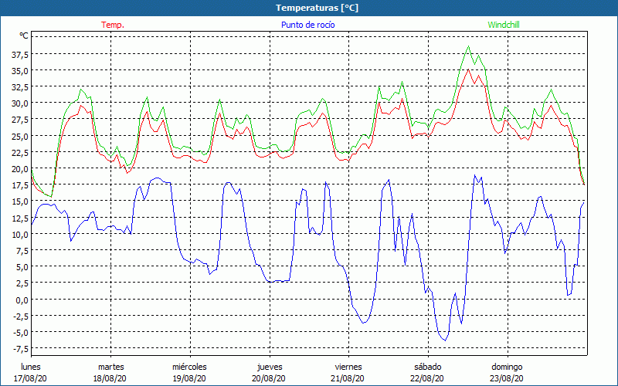Click the 25,0 y-axis value

(x=20, y=137)
